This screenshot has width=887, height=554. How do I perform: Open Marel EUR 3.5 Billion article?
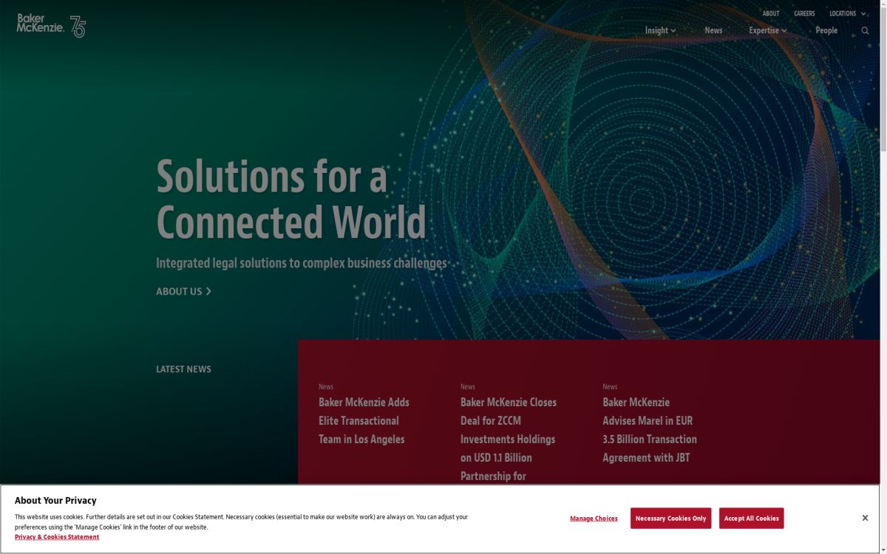(x=649, y=430)
